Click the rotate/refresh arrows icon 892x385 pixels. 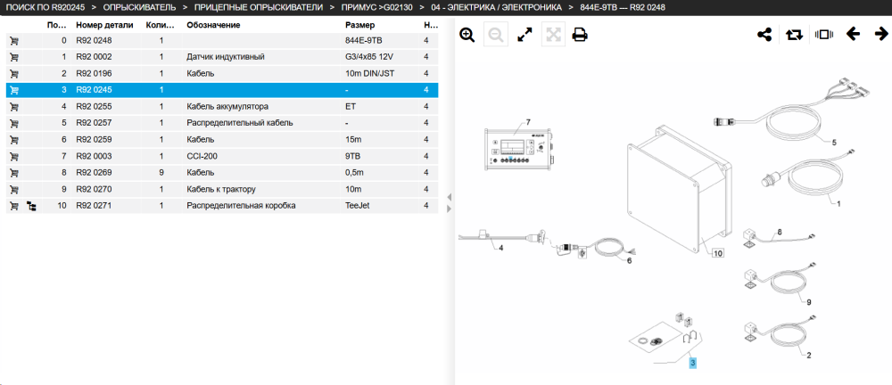click(794, 35)
